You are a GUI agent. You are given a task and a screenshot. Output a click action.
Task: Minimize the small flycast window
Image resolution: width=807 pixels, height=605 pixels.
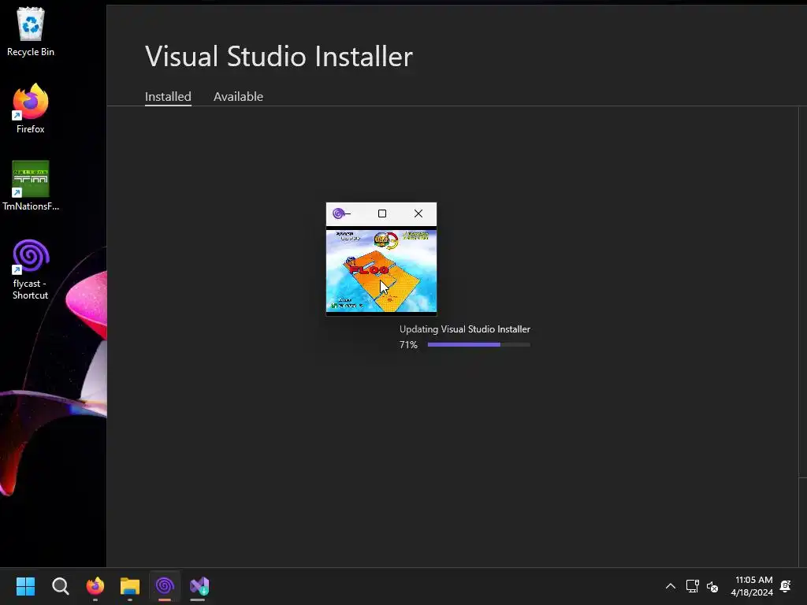(x=348, y=213)
